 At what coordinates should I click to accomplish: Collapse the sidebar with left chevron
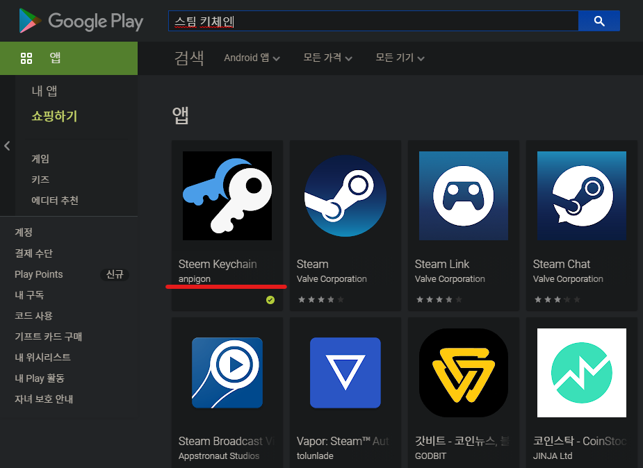point(7,146)
